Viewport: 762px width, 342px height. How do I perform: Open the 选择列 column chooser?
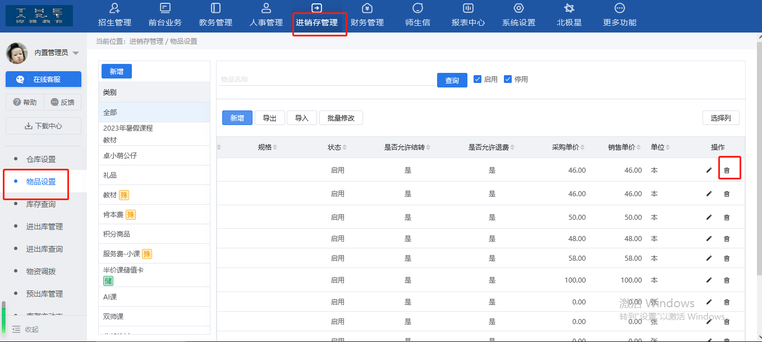(x=721, y=118)
